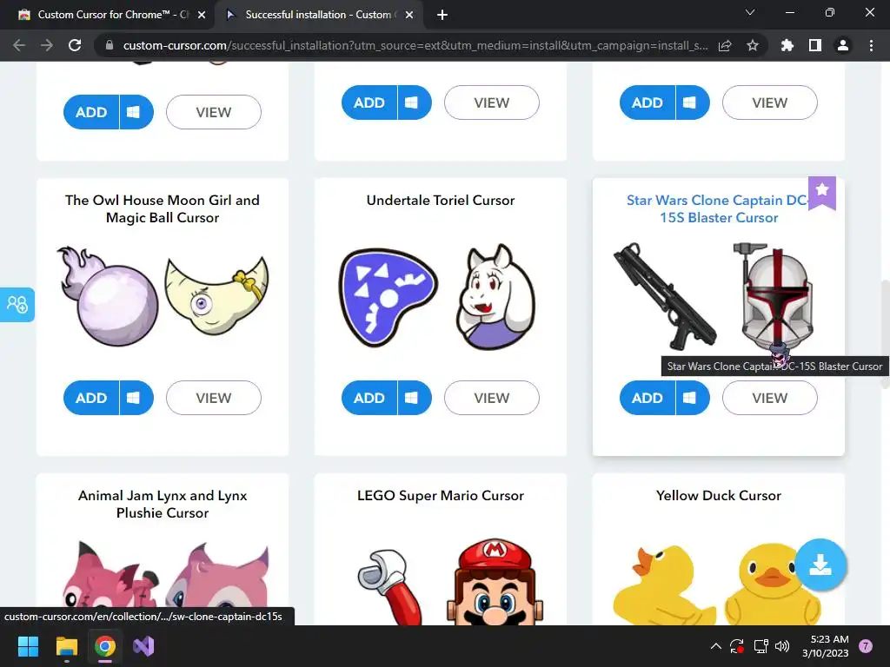
Task: Open Animal Jam Lynx and Lynx Plushie title
Action: tap(163, 504)
